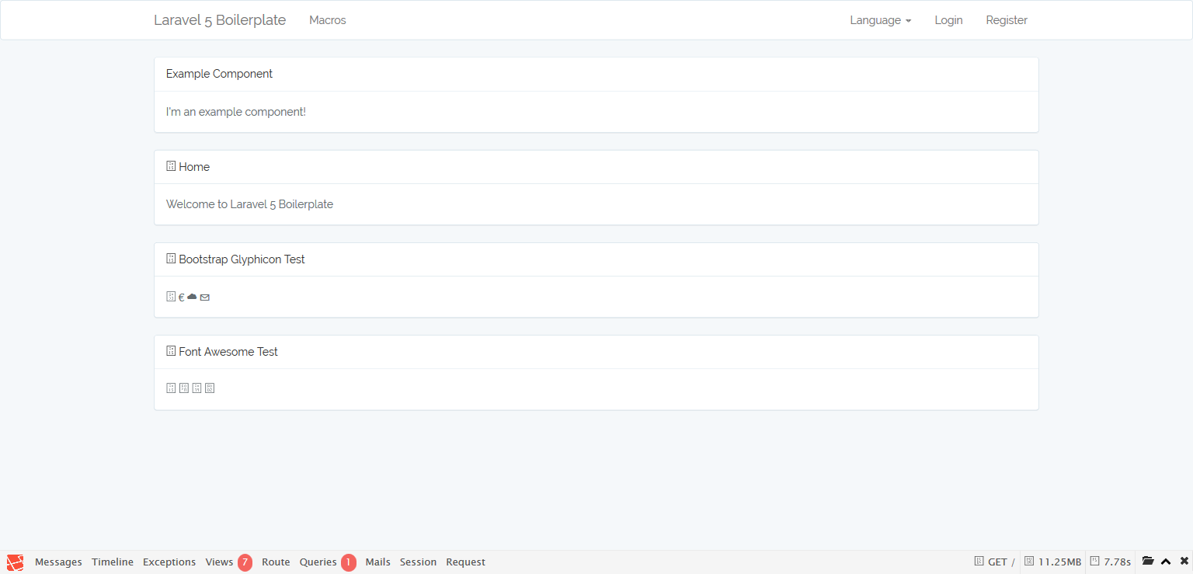Open the Register page
1193x574 pixels.
tap(1007, 20)
